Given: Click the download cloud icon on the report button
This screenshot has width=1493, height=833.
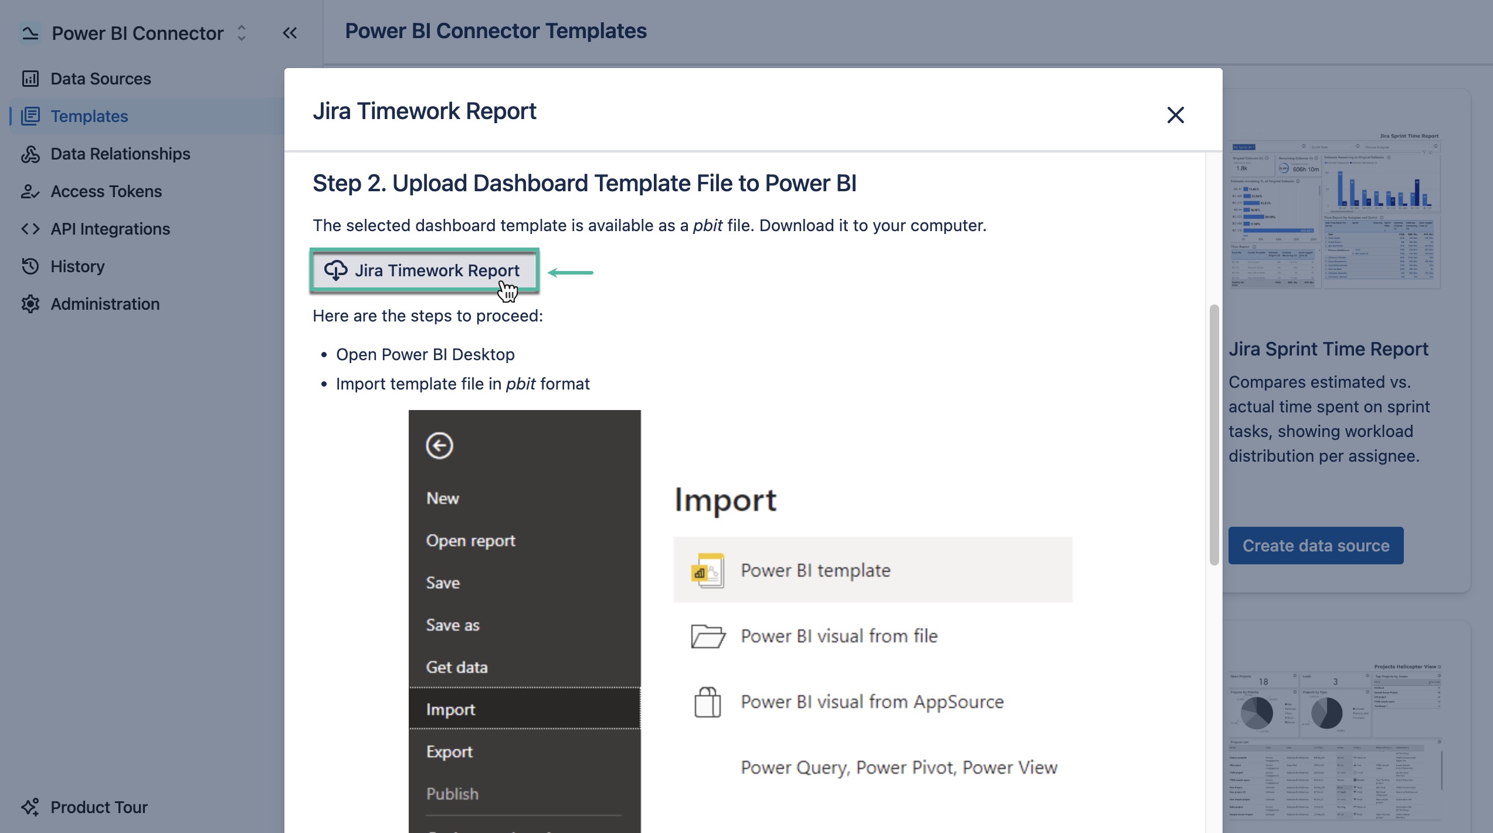Looking at the screenshot, I should click(x=337, y=270).
